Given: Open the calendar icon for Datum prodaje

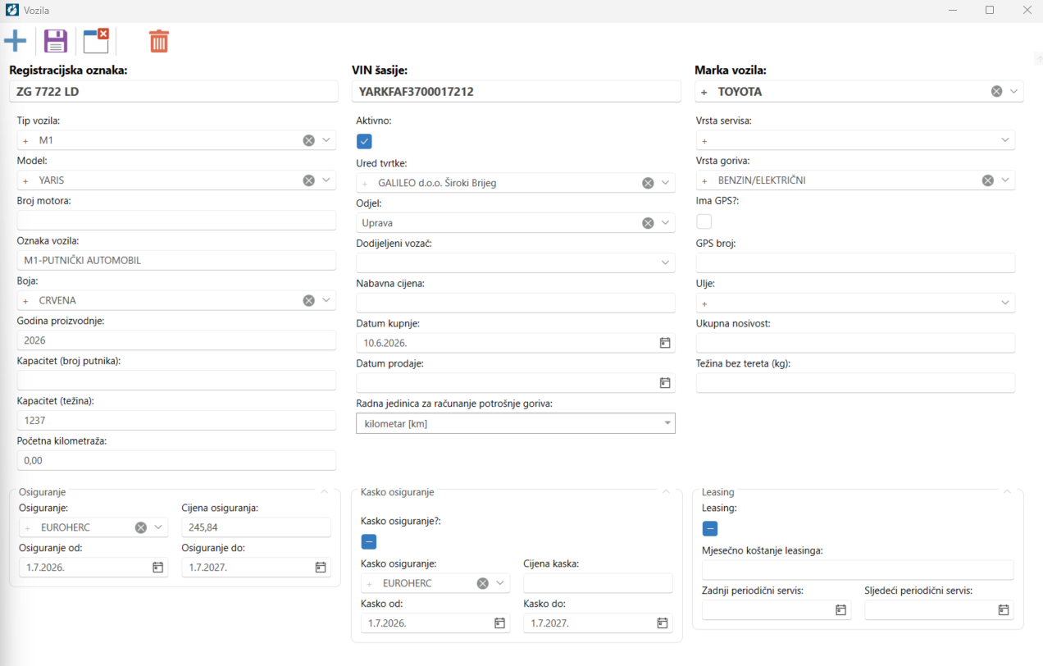Looking at the screenshot, I should [x=665, y=383].
